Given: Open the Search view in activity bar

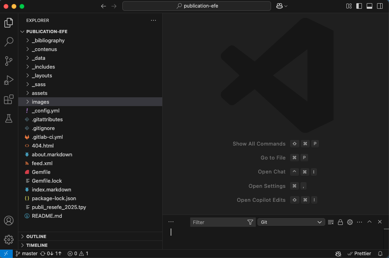Looking at the screenshot, I should [9, 41].
